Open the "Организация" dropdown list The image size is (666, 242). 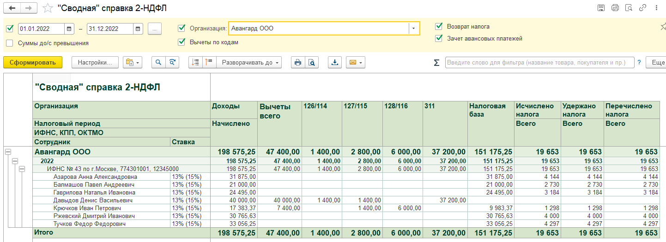(414, 29)
